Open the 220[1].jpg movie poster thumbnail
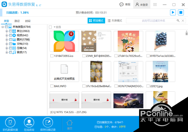The width and height of the screenshot is (188, 132). [160, 71]
